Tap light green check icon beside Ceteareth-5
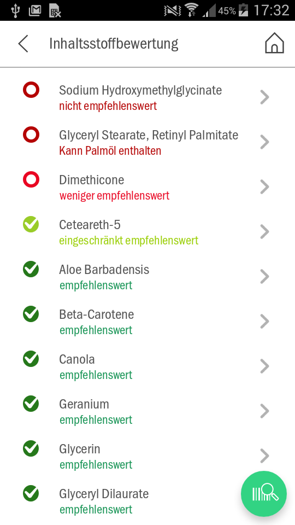Screen dimensions: 295x525 [x=31, y=225]
